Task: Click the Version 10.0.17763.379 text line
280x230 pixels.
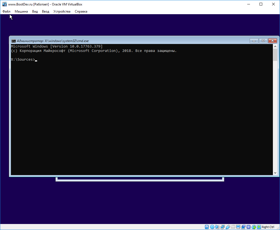Action: click(57, 46)
